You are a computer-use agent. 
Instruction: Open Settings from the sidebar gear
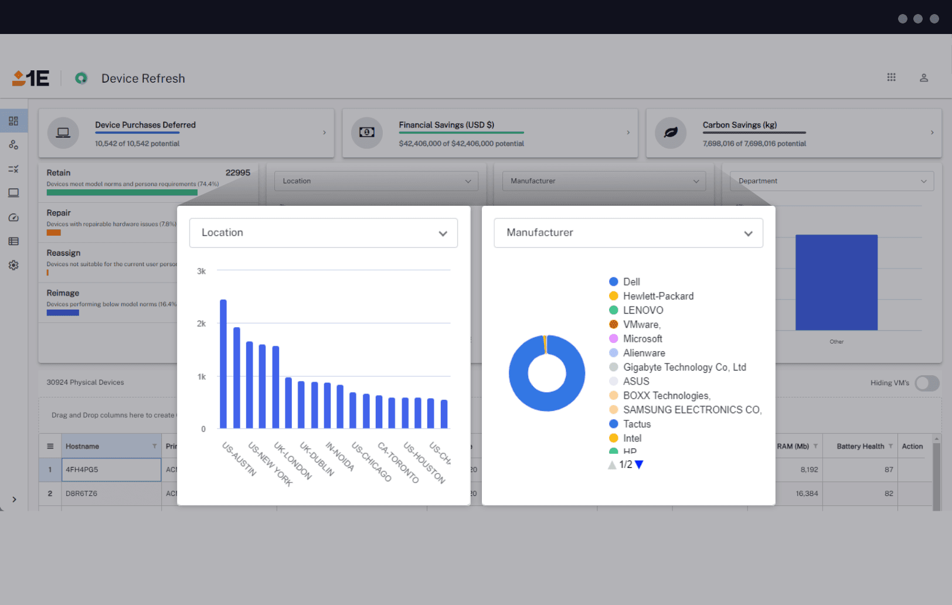tap(13, 265)
